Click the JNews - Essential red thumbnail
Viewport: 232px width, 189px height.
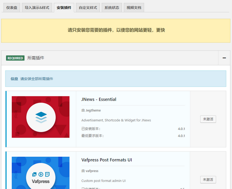[x=41, y=117]
